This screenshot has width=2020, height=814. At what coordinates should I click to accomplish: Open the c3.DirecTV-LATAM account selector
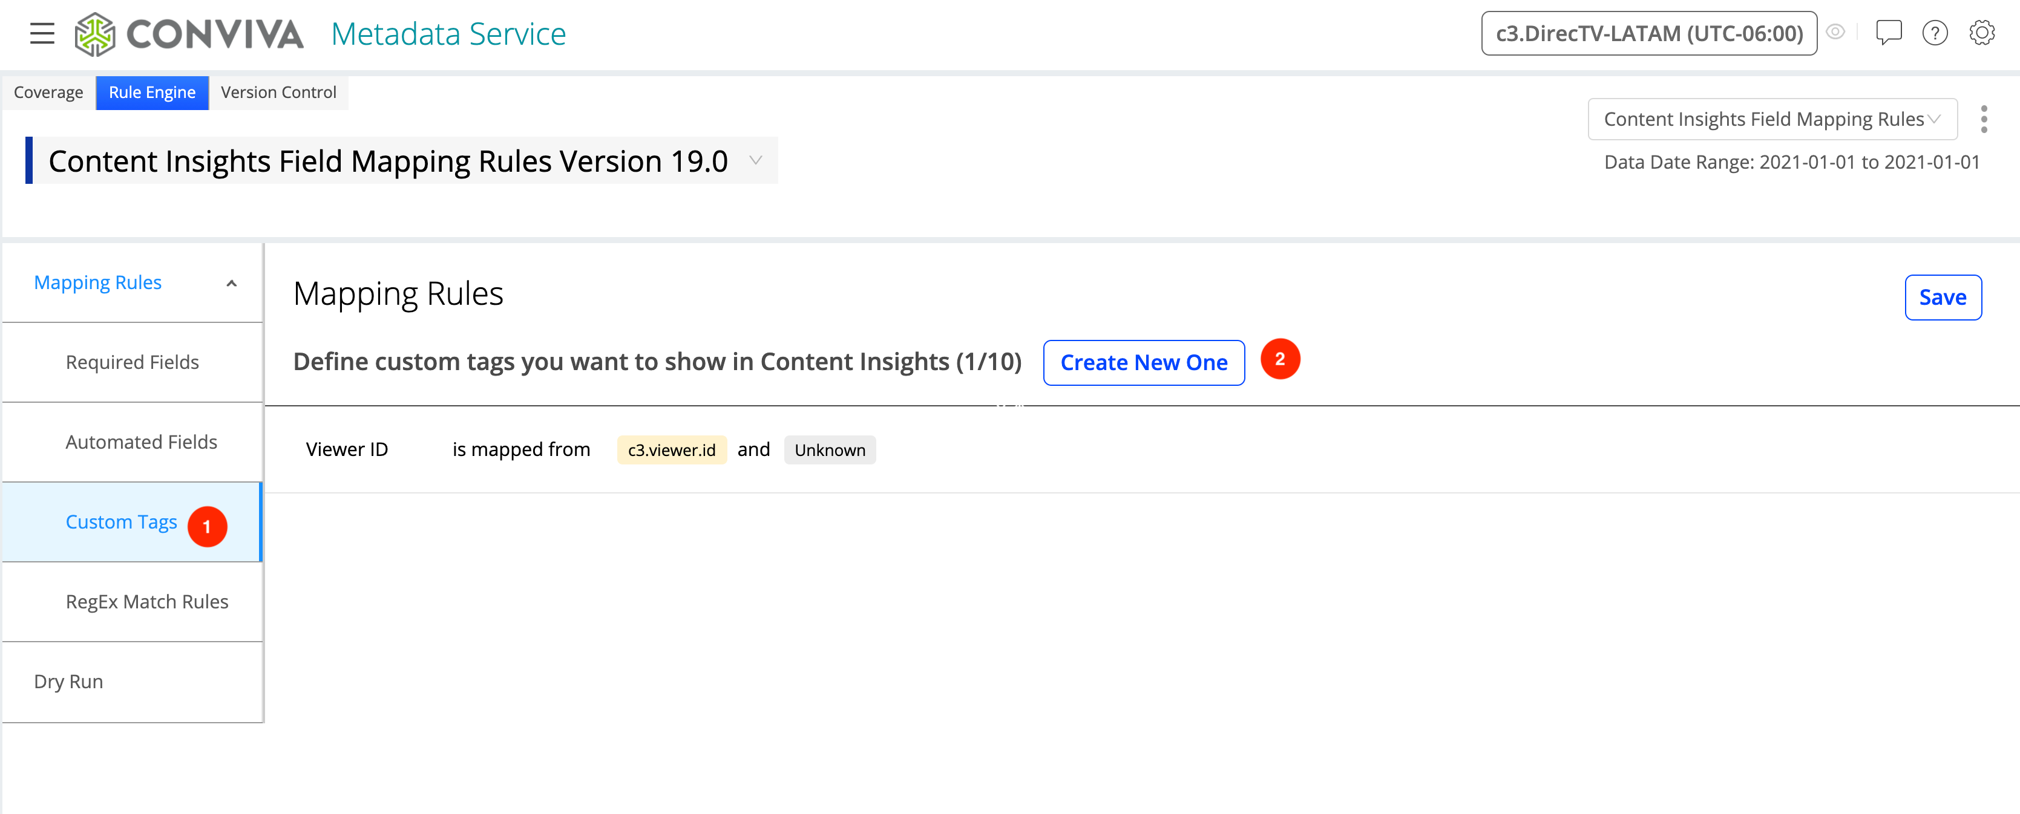(x=1648, y=34)
